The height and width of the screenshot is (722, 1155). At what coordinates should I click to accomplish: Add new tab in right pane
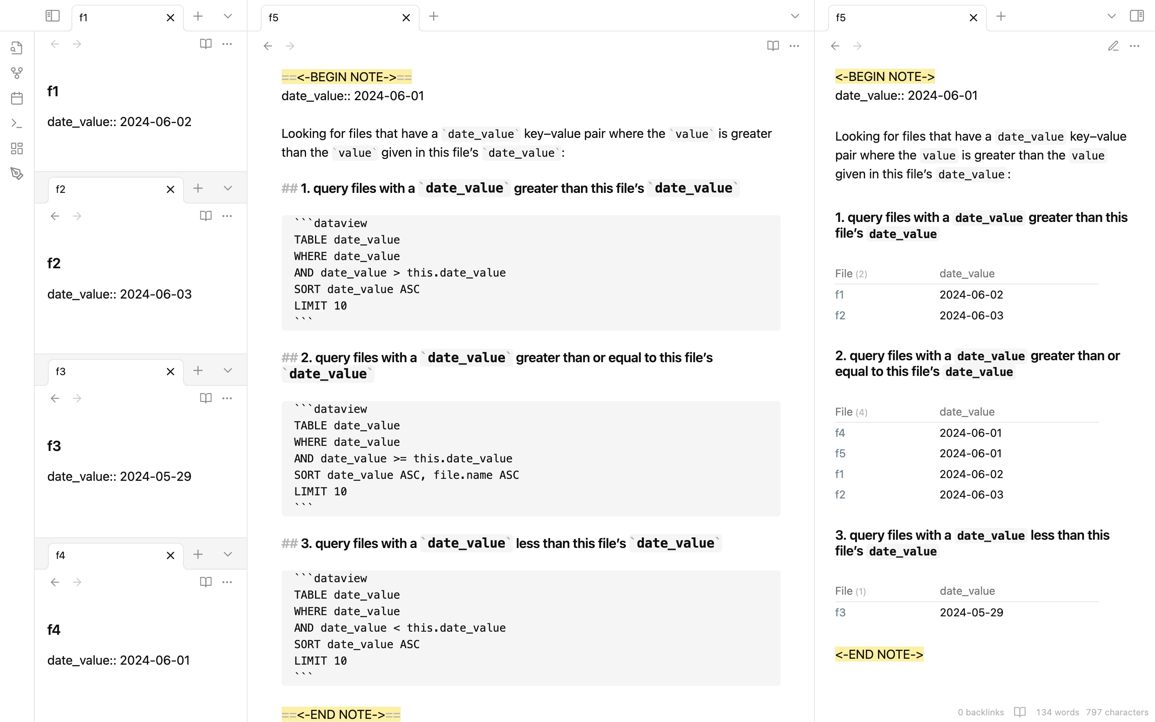pyautogui.click(x=1001, y=16)
